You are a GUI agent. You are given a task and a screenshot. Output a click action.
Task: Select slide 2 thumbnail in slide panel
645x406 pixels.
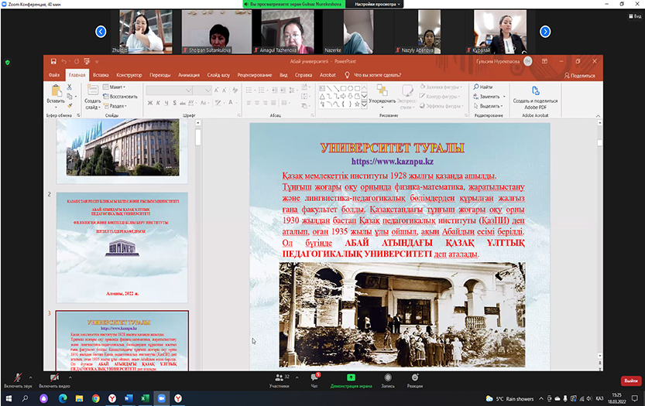tap(122, 247)
